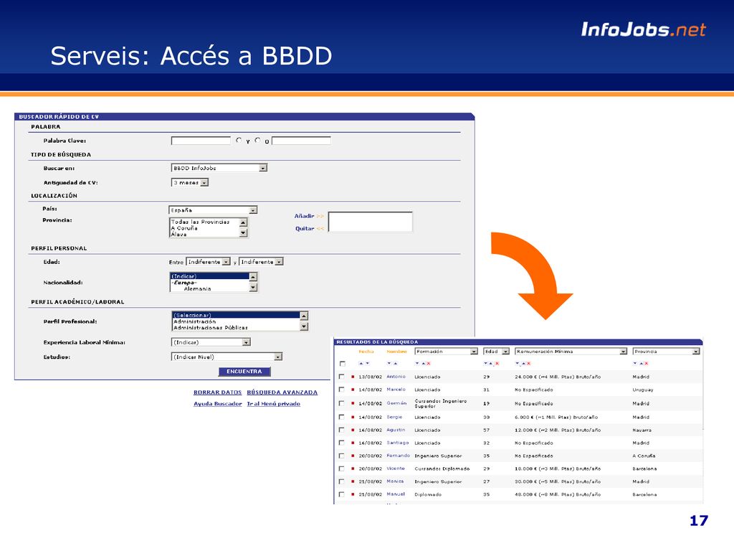Image resolution: width=734 pixels, height=551 pixels.
Task: Sort Fecha column ascending arrow
Action: pyautogui.click(x=361, y=363)
